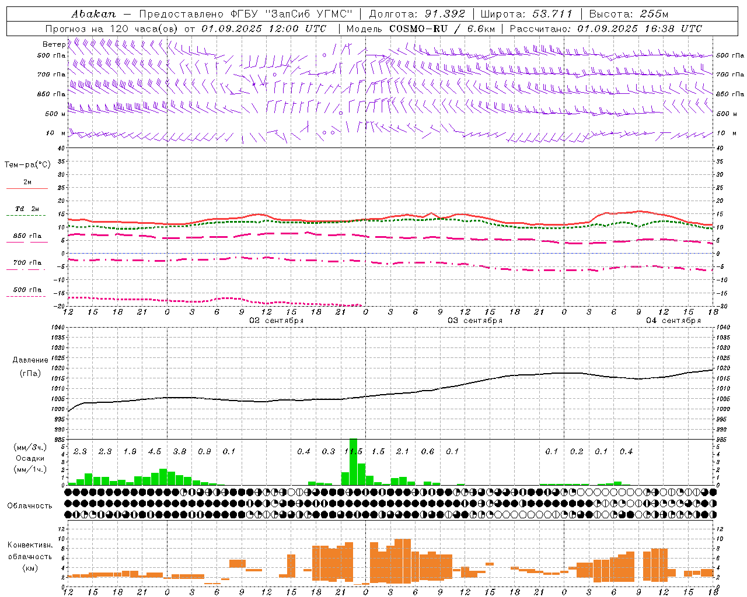Click the Облачность cloud cover label
Image resolution: width=747 pixels, height=597 pixels.
(x=30, y=506)
